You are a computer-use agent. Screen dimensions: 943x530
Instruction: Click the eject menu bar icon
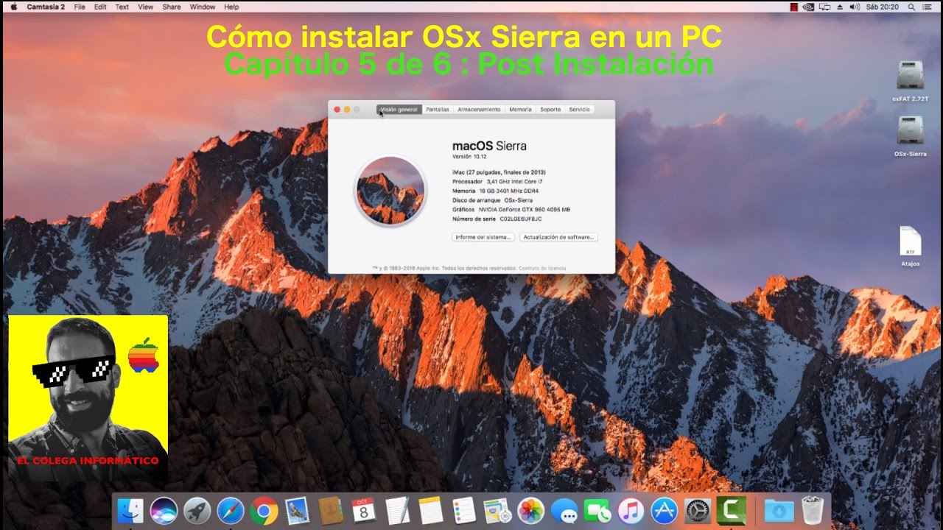840,7
